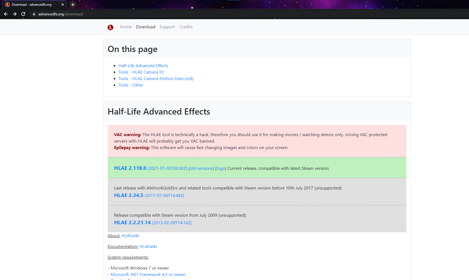Open Microsoft .NET Framework 4.5 or newer link

[x=148, y=275]
